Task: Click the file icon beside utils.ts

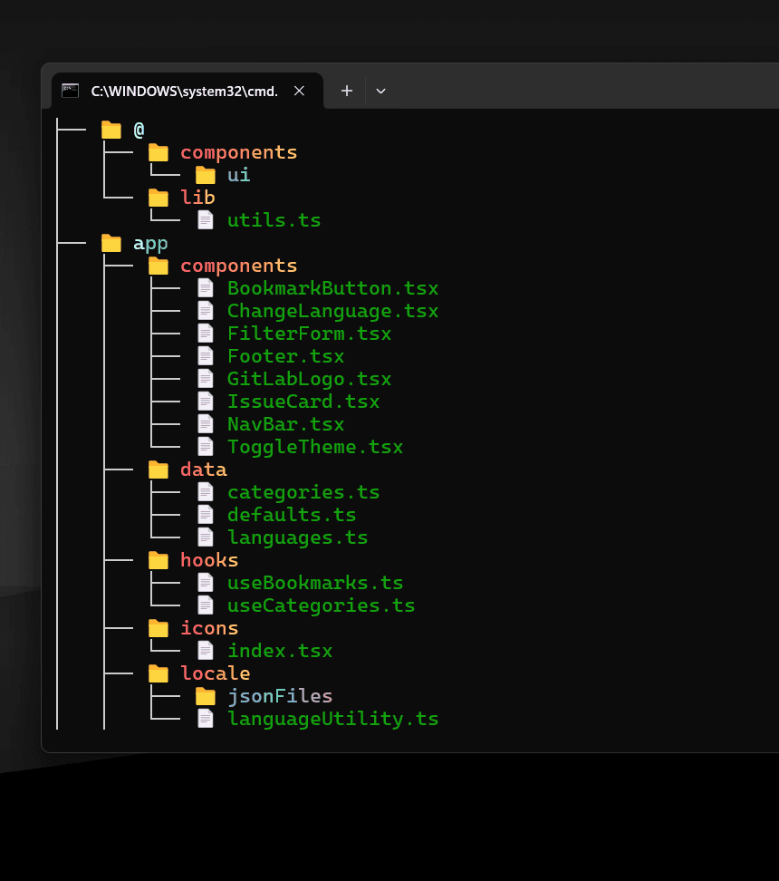Action: [206, 220]
